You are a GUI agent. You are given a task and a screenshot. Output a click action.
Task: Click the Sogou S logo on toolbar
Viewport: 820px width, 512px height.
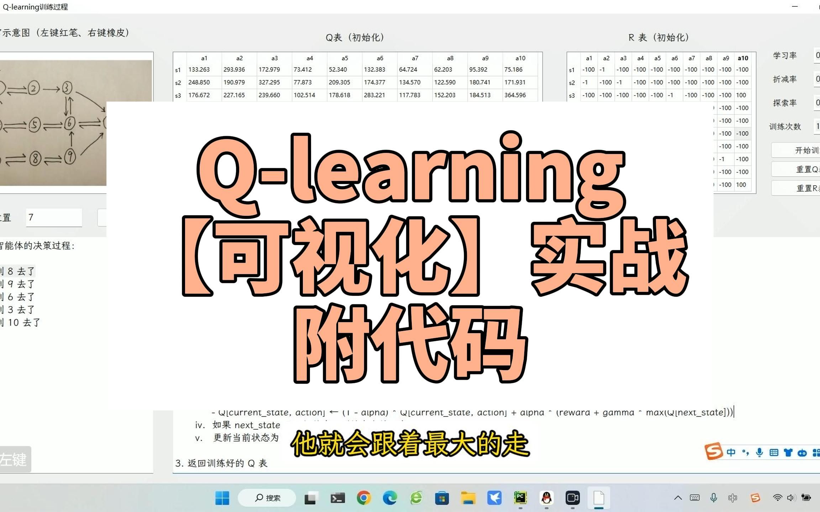[714, 451]
